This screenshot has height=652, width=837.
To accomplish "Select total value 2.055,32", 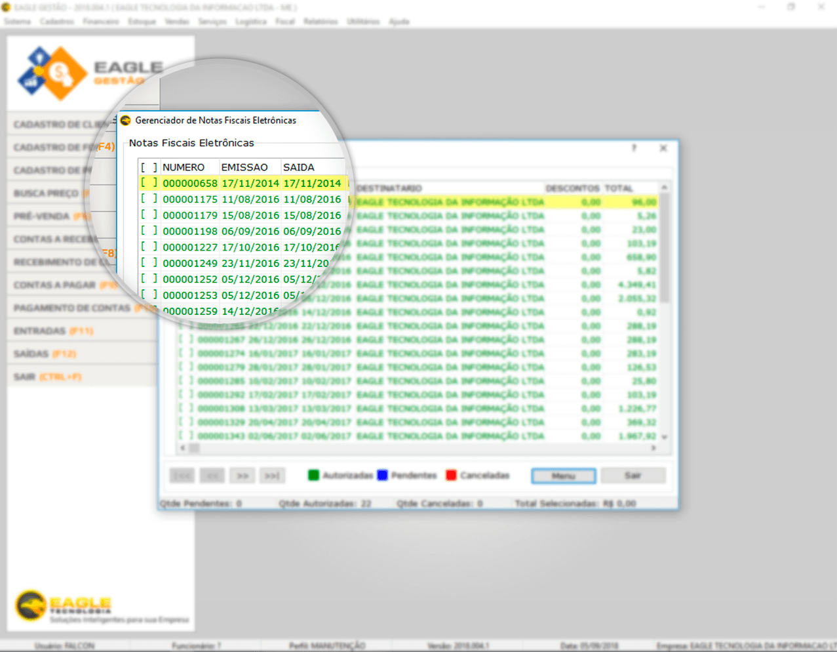I will point(637,298).
